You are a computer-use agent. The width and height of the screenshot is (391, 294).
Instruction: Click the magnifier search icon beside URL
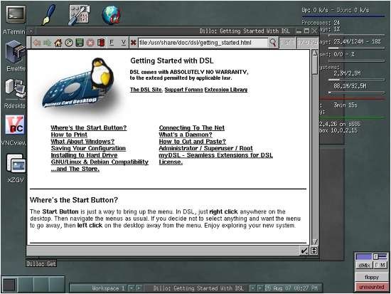point(273,43)
